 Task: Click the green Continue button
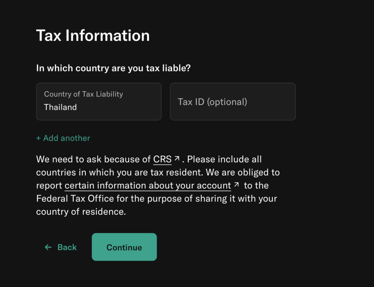coord(124,247)
